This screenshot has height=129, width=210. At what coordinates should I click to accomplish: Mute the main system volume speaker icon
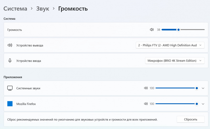click(151, 30)
